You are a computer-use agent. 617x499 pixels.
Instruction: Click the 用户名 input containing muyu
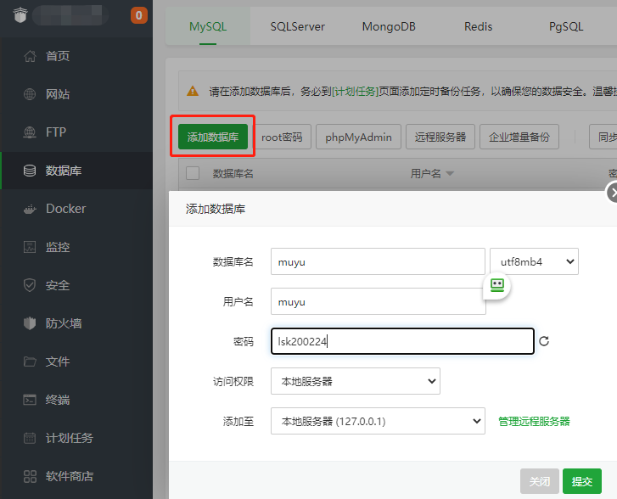pyautogui.click(x=378, y=301)
